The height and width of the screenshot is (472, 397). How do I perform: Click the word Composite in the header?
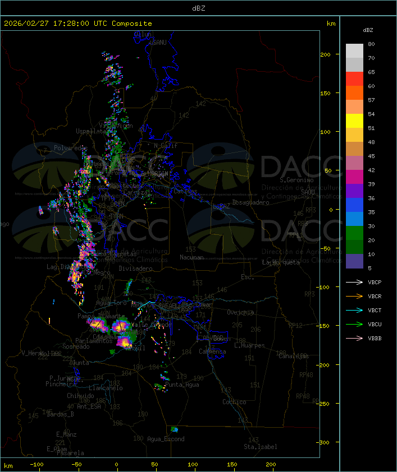tap(132, 24)
